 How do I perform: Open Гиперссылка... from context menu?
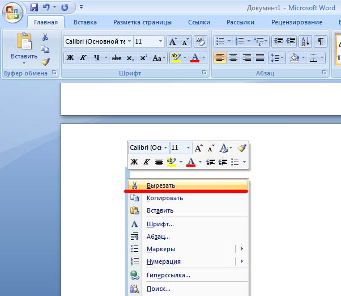click(x=188, y=275)
